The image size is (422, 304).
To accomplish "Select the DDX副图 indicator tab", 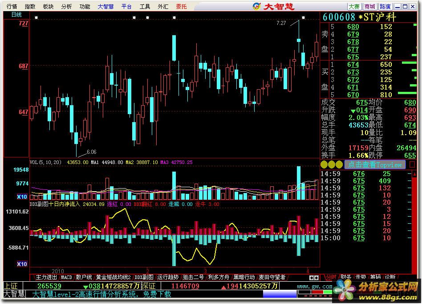I will point(144,277).
